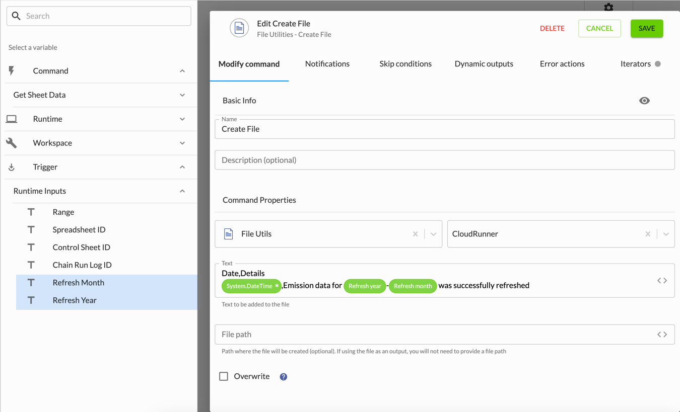The width and height of the screenshot is (680, 412).
Task: Open variable picker for the Text field
Action: coord(662,281)
